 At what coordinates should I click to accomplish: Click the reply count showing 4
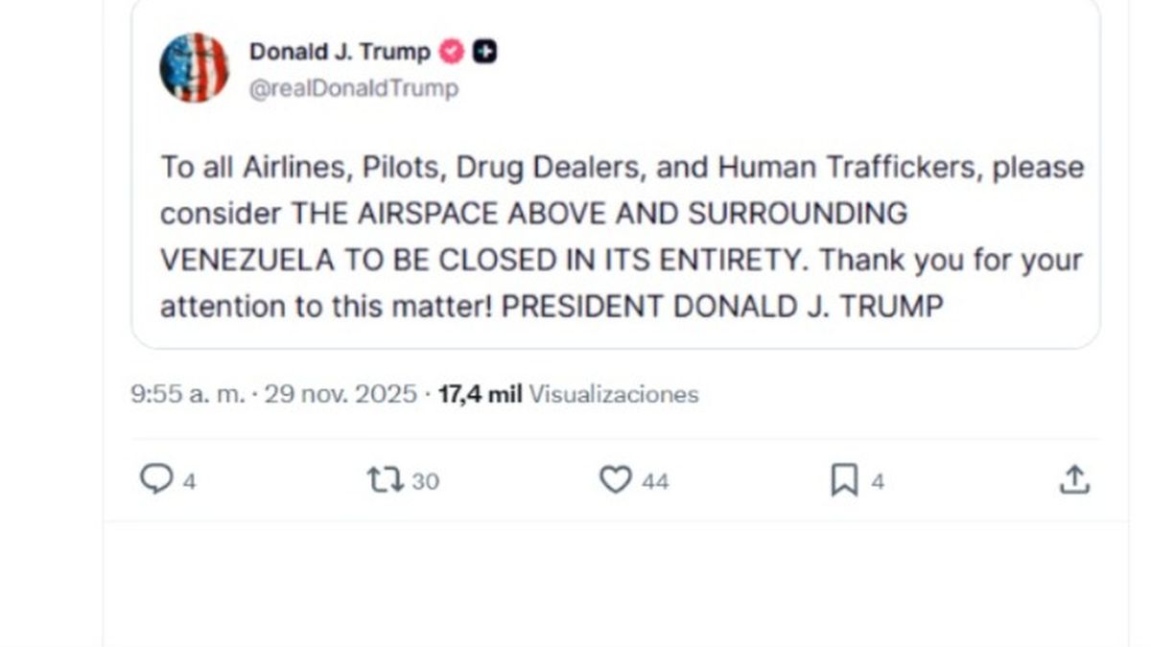coord(189,481)
